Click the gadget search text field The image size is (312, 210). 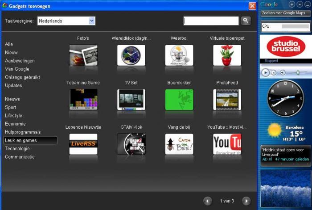(x=211, y=21)
